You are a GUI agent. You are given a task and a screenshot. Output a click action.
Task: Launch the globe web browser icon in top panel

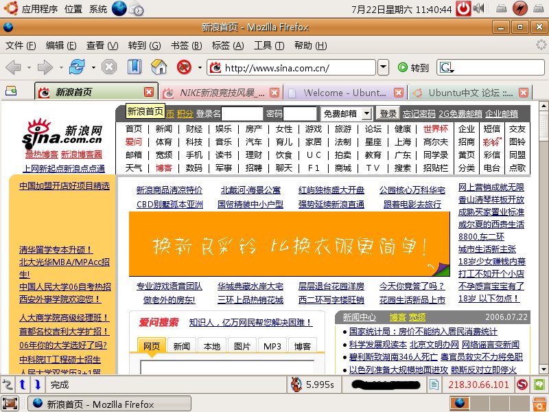click(x=119, y=8)
